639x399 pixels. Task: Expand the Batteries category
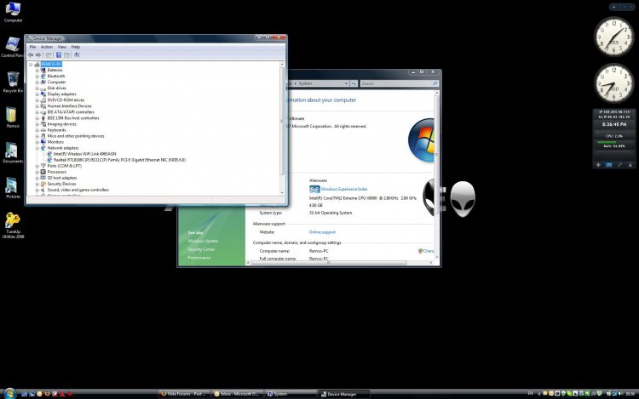(37, 71)
